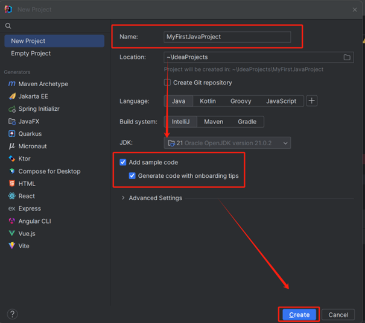Select the Ktor generator icon
365x323 pixels.
[11, 159]
